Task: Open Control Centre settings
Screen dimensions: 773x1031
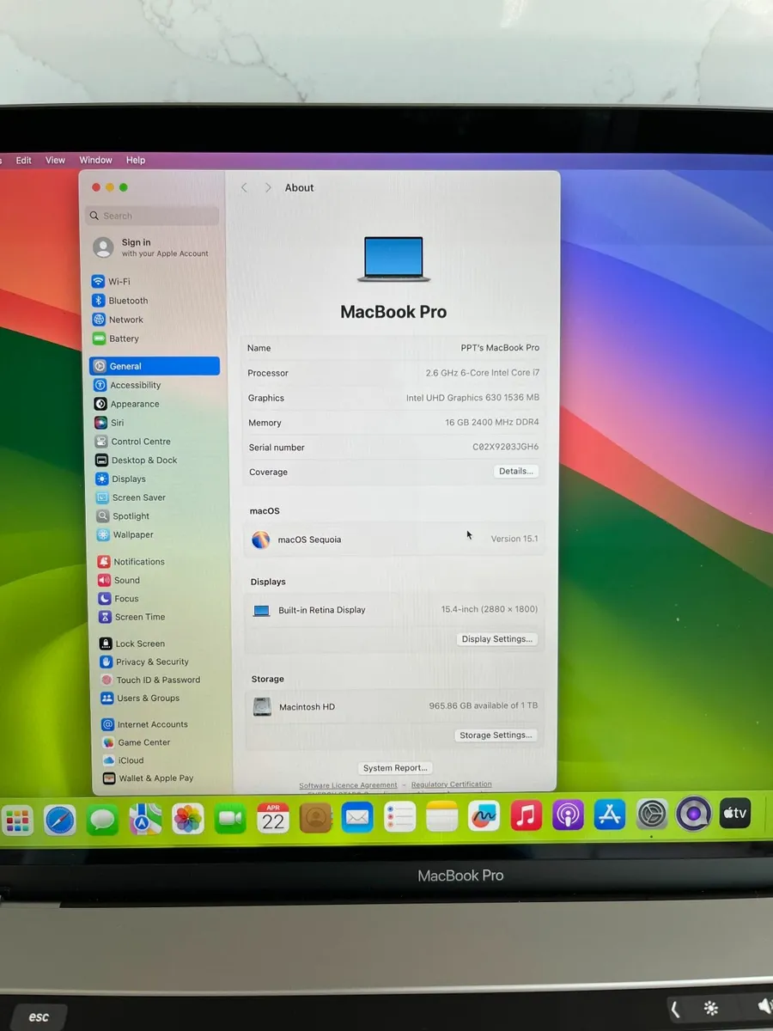Action: 132,442
